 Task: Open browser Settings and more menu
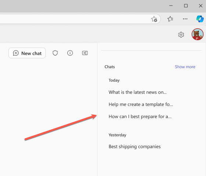pos(185,19)
